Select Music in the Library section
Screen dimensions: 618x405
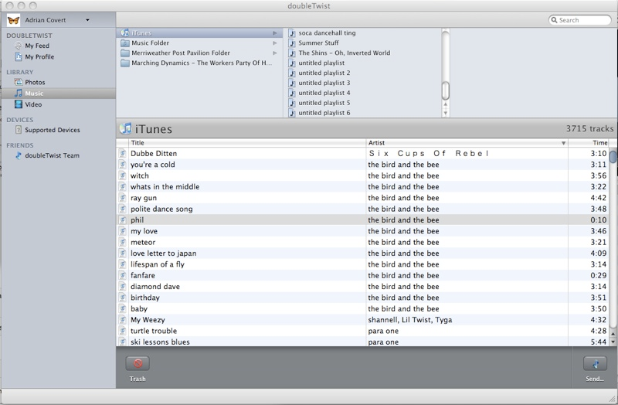(59, 94)
